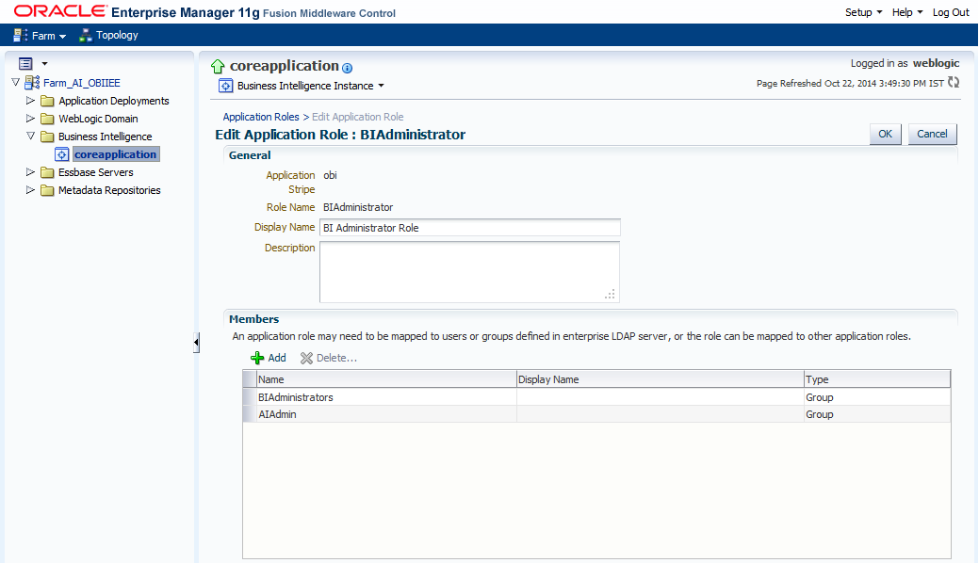Click the Log Out link
The image size is (979, 563).
(951, 12)
